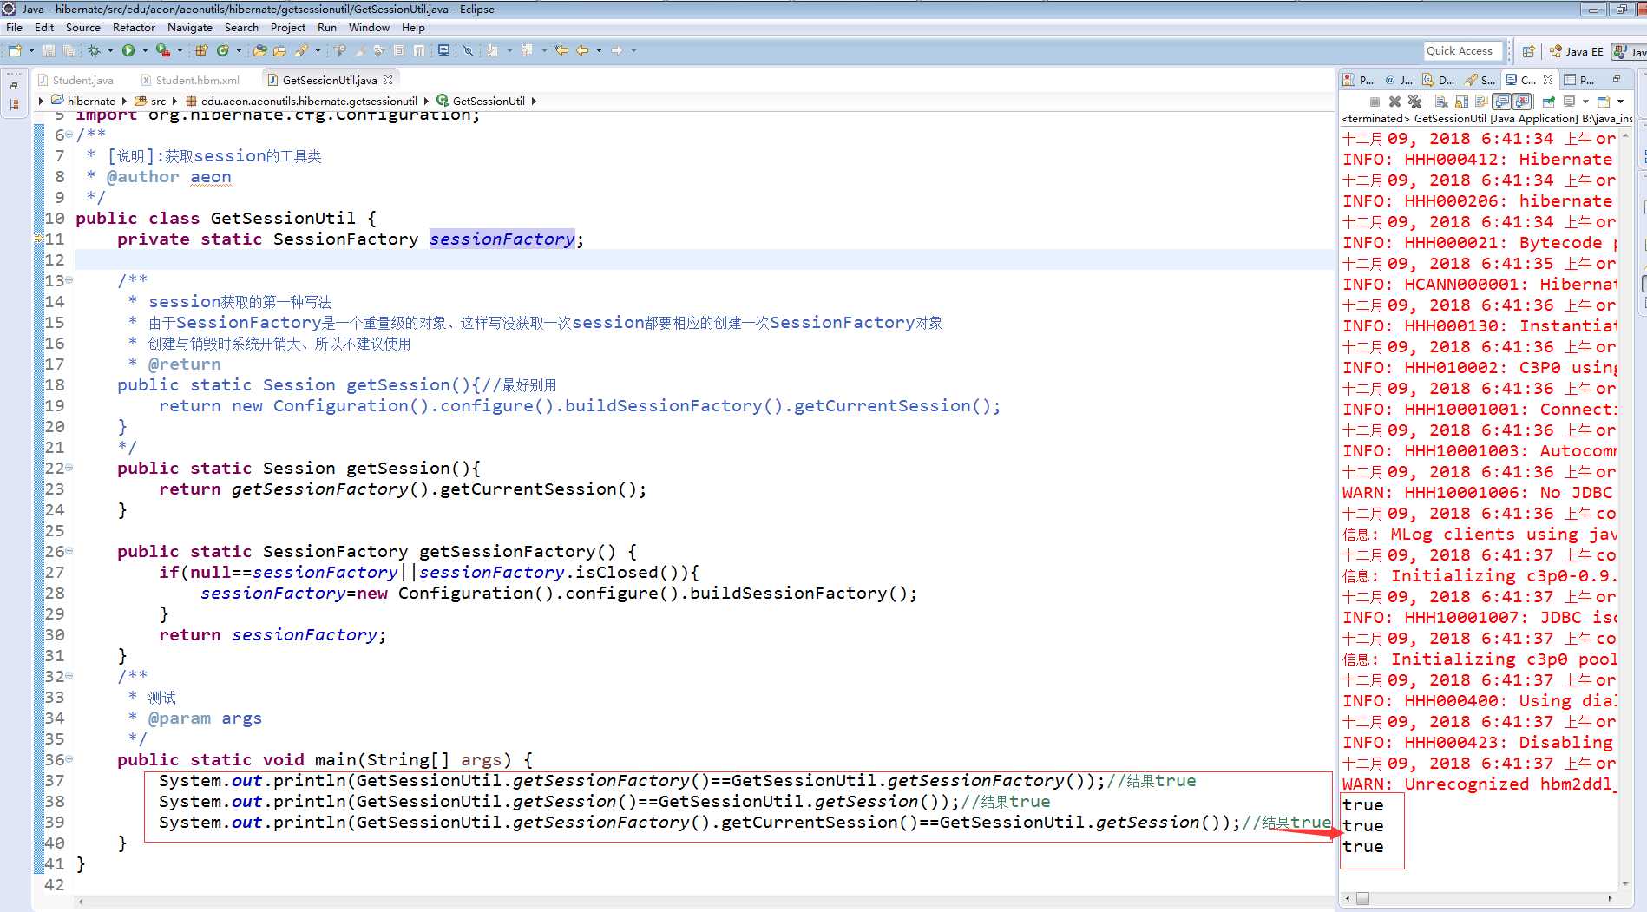Screen dimensions: 1647x912
Task: Switch to the Student.hbm.xml editor tab
Action: pyautogui.click(x=191, y=80)
